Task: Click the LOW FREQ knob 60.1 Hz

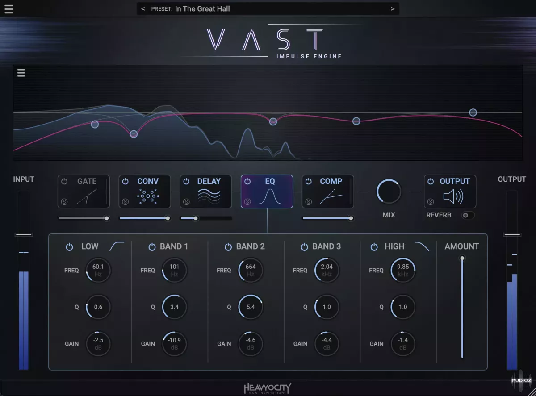Action: (x=98, y=270)
